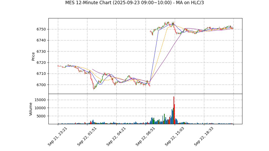Viewport: 269px width, 151px height.
Task: Click the 'Sep 22, 06:51' time label
Action: coord(145,137)
